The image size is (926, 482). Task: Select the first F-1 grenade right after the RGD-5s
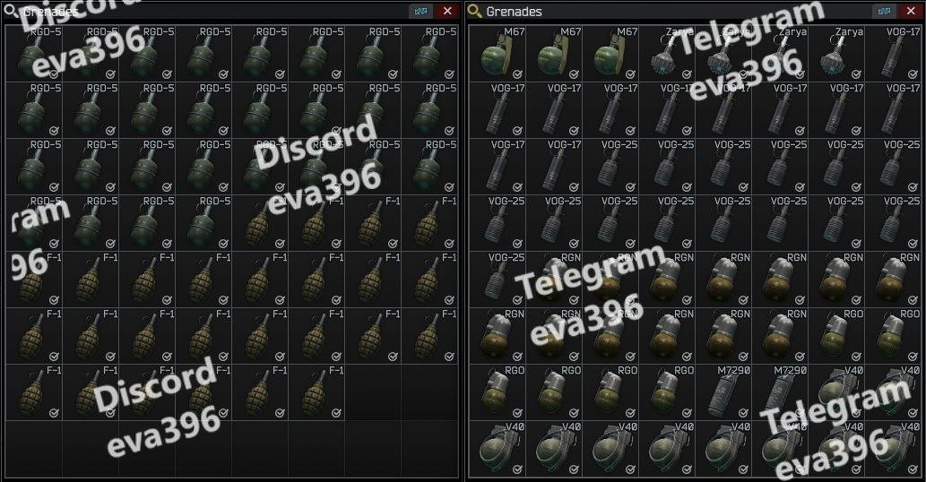(x=261, y=223)
